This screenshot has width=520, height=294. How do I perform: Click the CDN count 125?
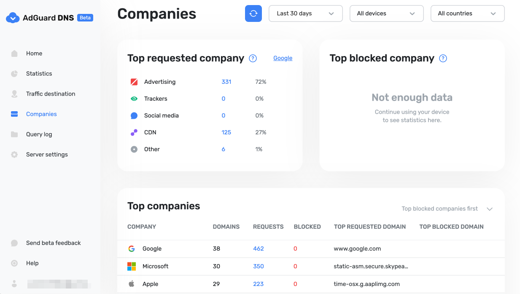tap(226, 133)
